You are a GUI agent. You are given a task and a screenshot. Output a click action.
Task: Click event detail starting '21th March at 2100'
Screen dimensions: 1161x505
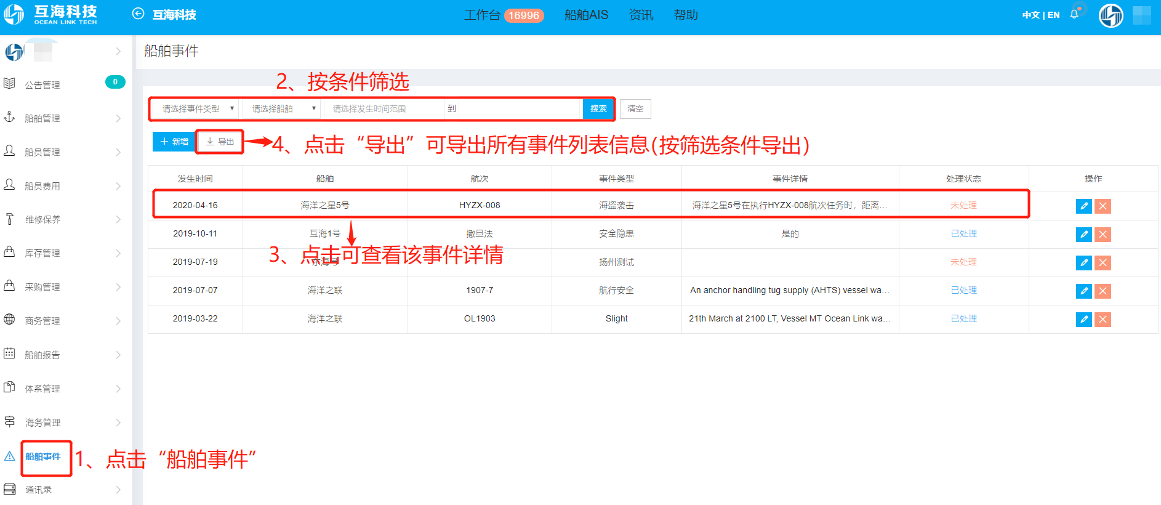(790, 318)
